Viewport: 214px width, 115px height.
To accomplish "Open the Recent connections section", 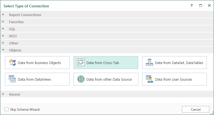I will click(3, 94).
